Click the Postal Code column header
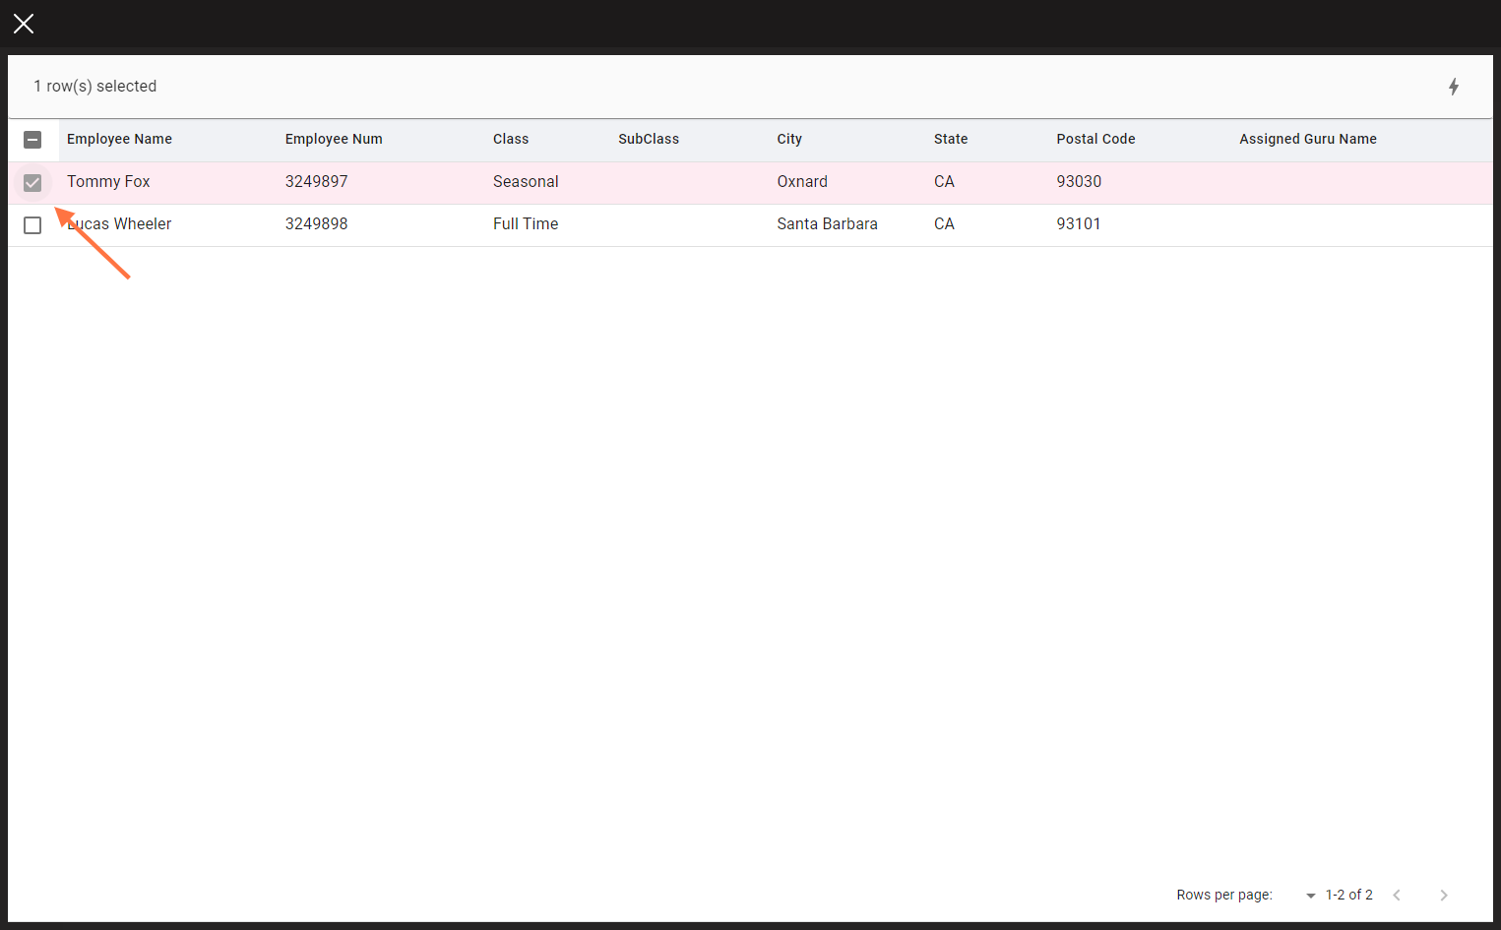 tap(1095, 139)
